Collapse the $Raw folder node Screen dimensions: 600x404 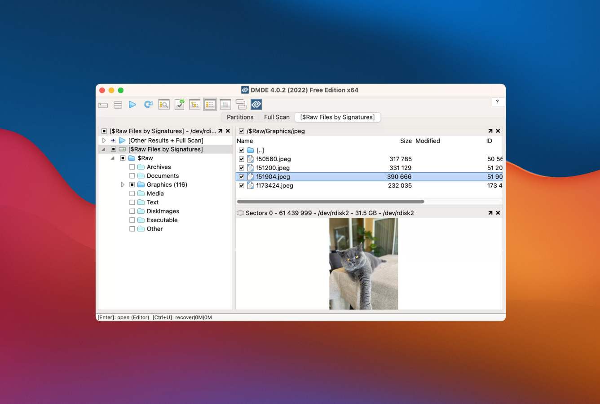[x=113, y=158]
